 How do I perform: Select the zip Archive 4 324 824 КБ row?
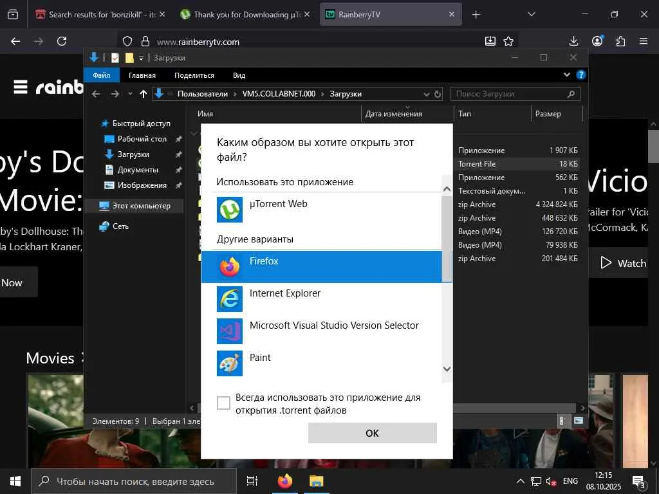coord(518,205)
